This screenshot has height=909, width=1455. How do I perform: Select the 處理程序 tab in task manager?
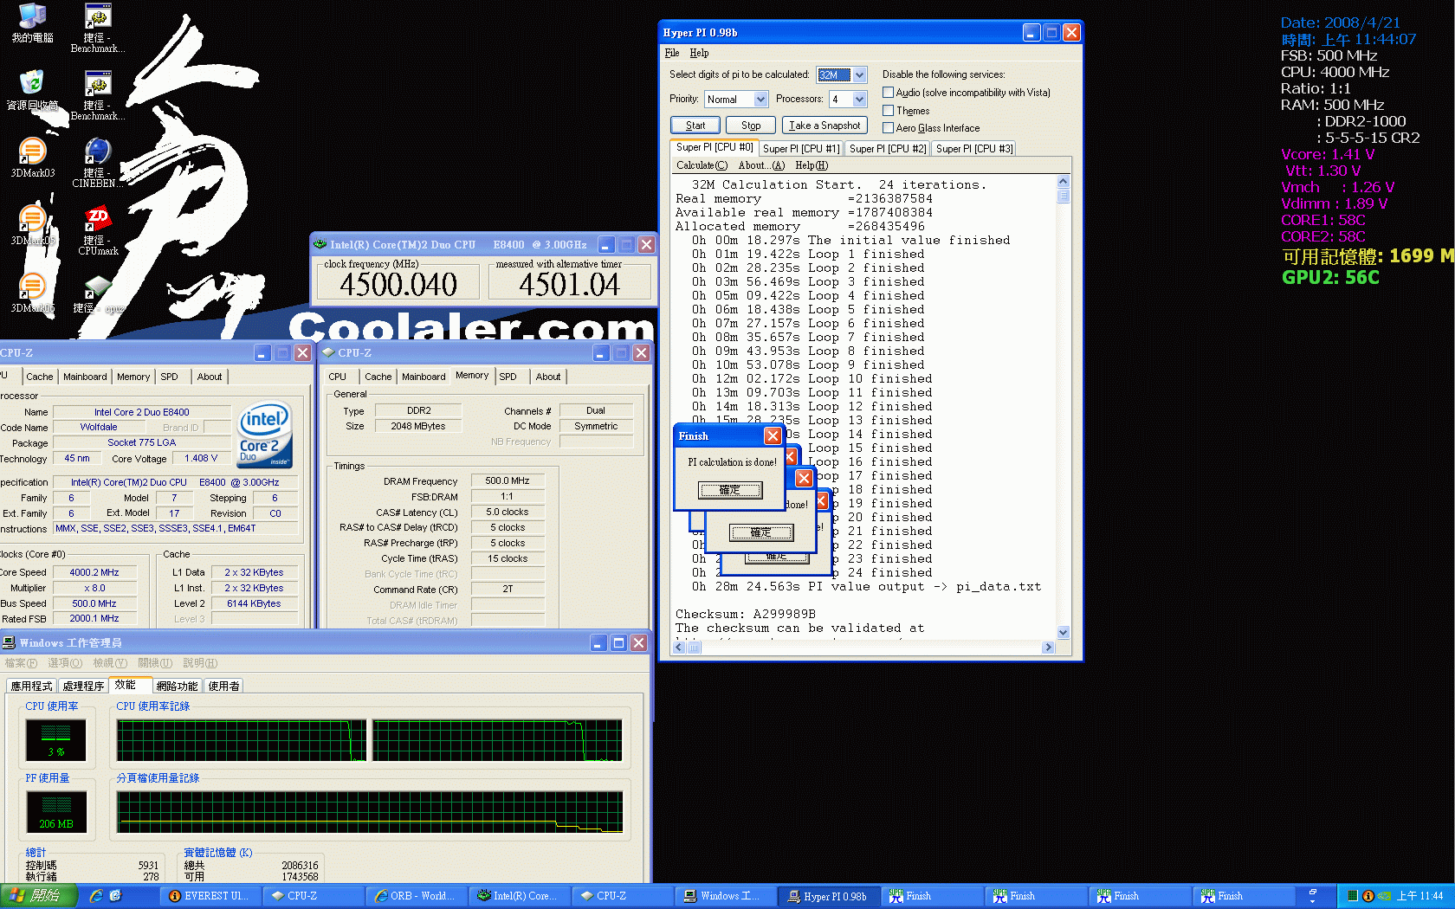click(83, 686)
